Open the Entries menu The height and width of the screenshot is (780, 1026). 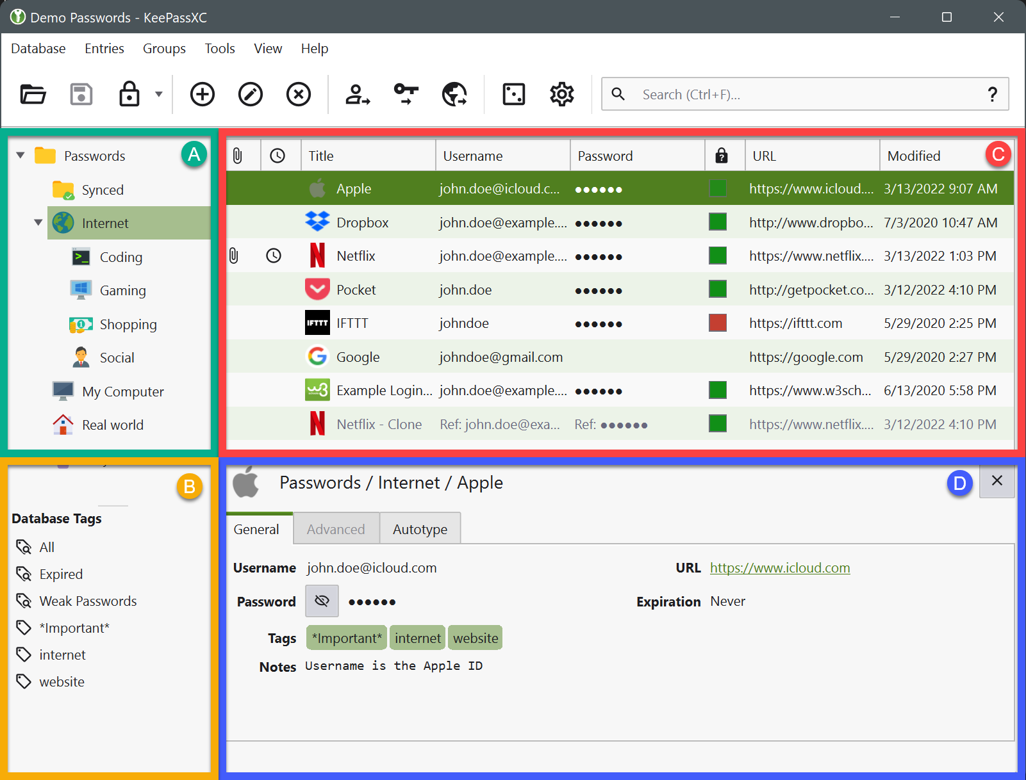(x=104, y=49)
